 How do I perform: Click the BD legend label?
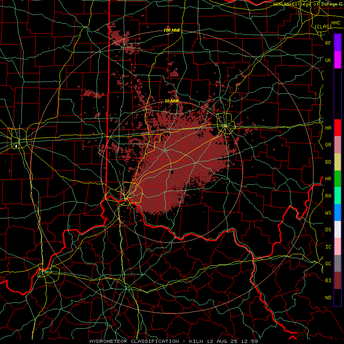click(328, 162)
